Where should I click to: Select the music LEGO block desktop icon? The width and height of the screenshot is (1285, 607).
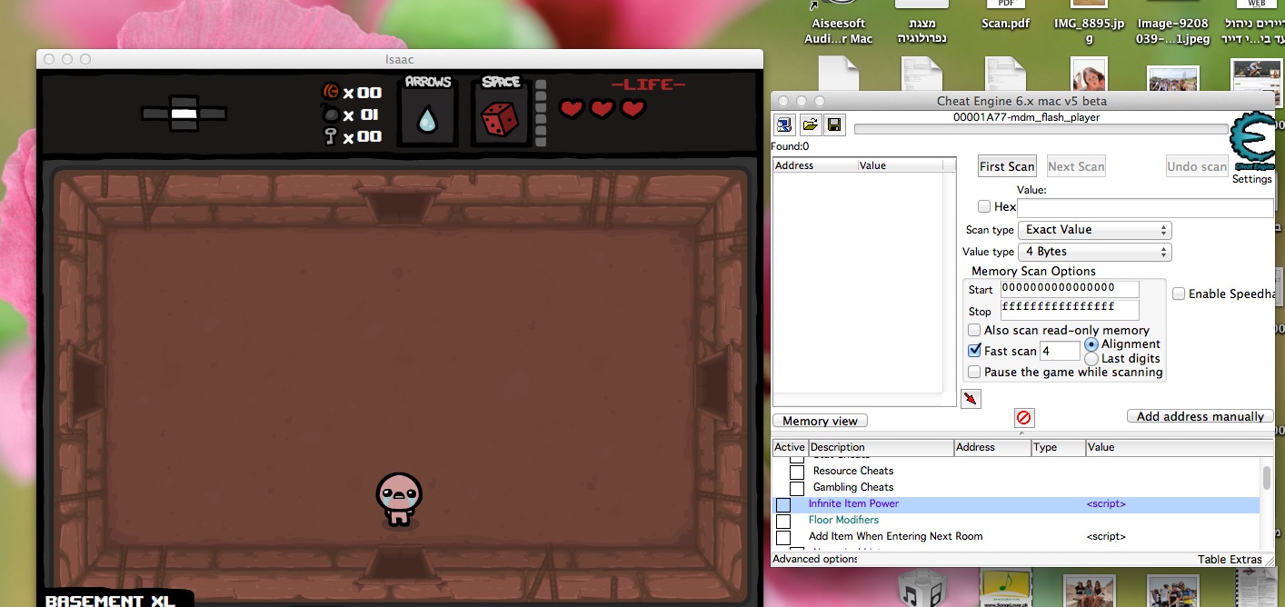coord(923,589)
